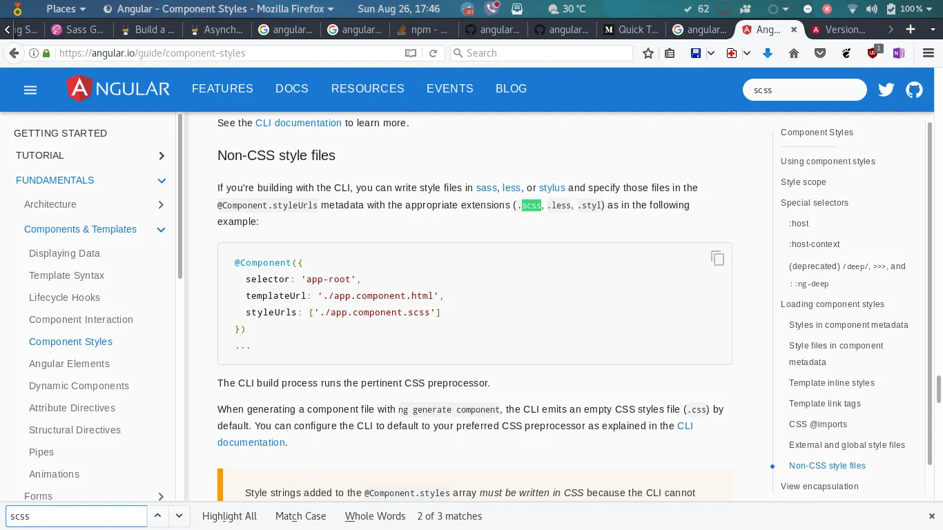
Task: Follow the 'CLI documentation' link at top
Action: 298,123
